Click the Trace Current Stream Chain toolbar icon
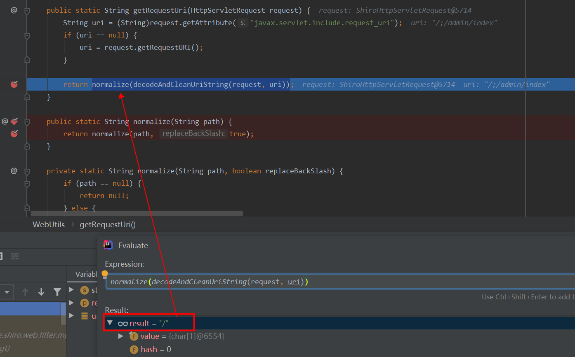 (15, 256)
